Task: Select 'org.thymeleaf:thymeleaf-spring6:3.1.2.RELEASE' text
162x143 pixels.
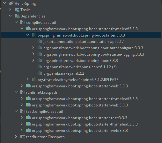Action: pyautogui.click(x=78, y=80)
